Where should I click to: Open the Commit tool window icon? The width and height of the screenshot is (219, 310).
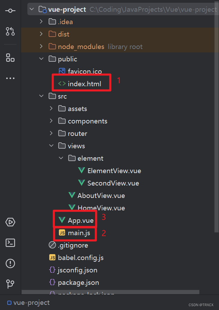click(x=10, y=10)
